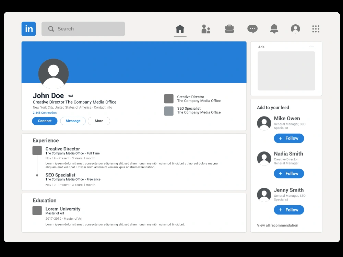Screen dimensions: 343x257
Task: Click Creative Director company logo in header
Action: point(169,99)
